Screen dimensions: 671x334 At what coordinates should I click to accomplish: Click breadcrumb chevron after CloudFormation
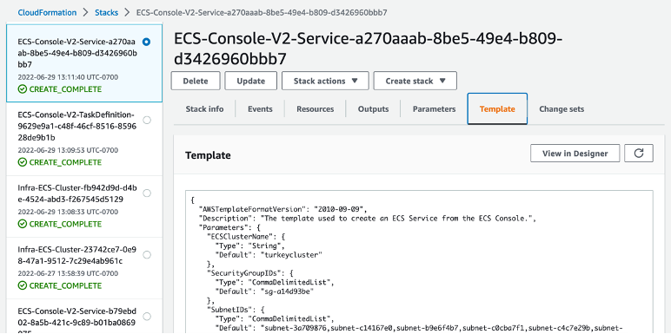(85, 12)
